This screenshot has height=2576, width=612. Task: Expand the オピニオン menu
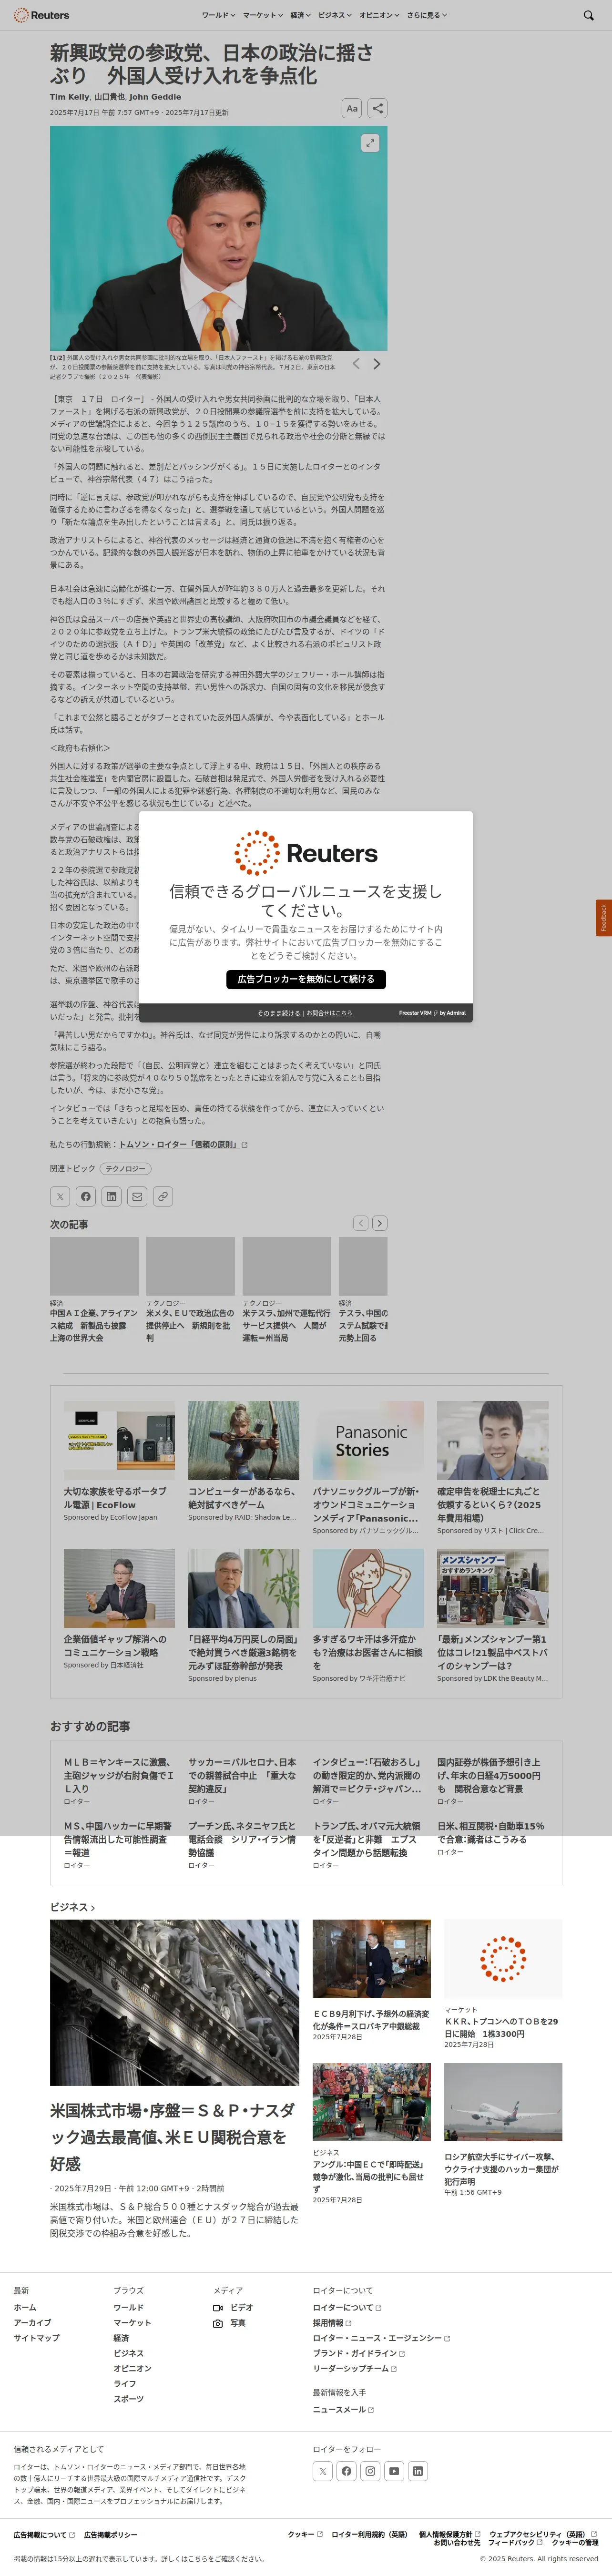379,15
